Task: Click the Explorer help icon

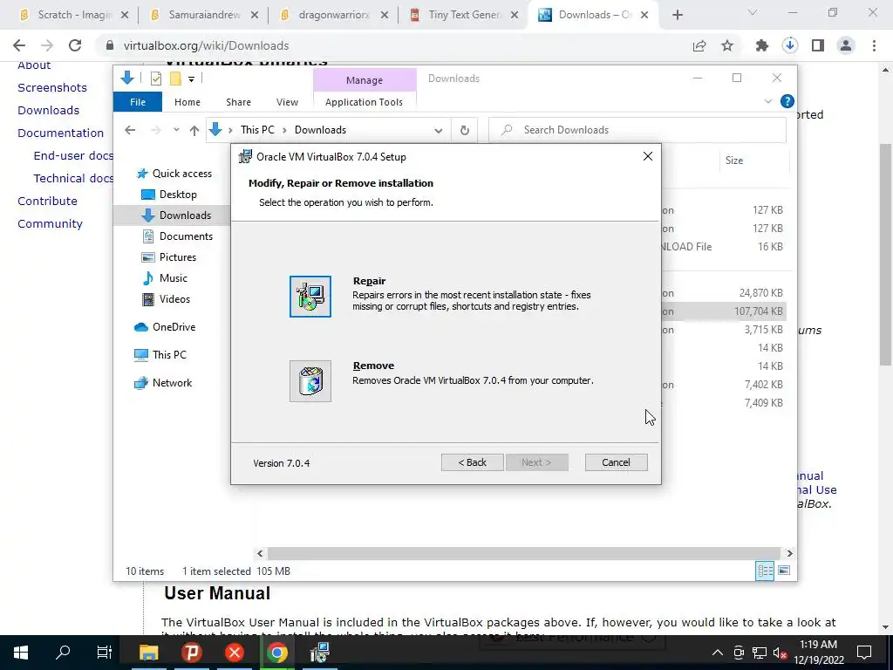Action: coord(787,101)
